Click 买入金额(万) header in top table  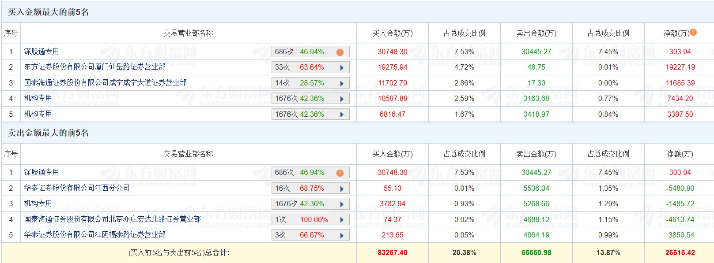click(x=392, y=33)
